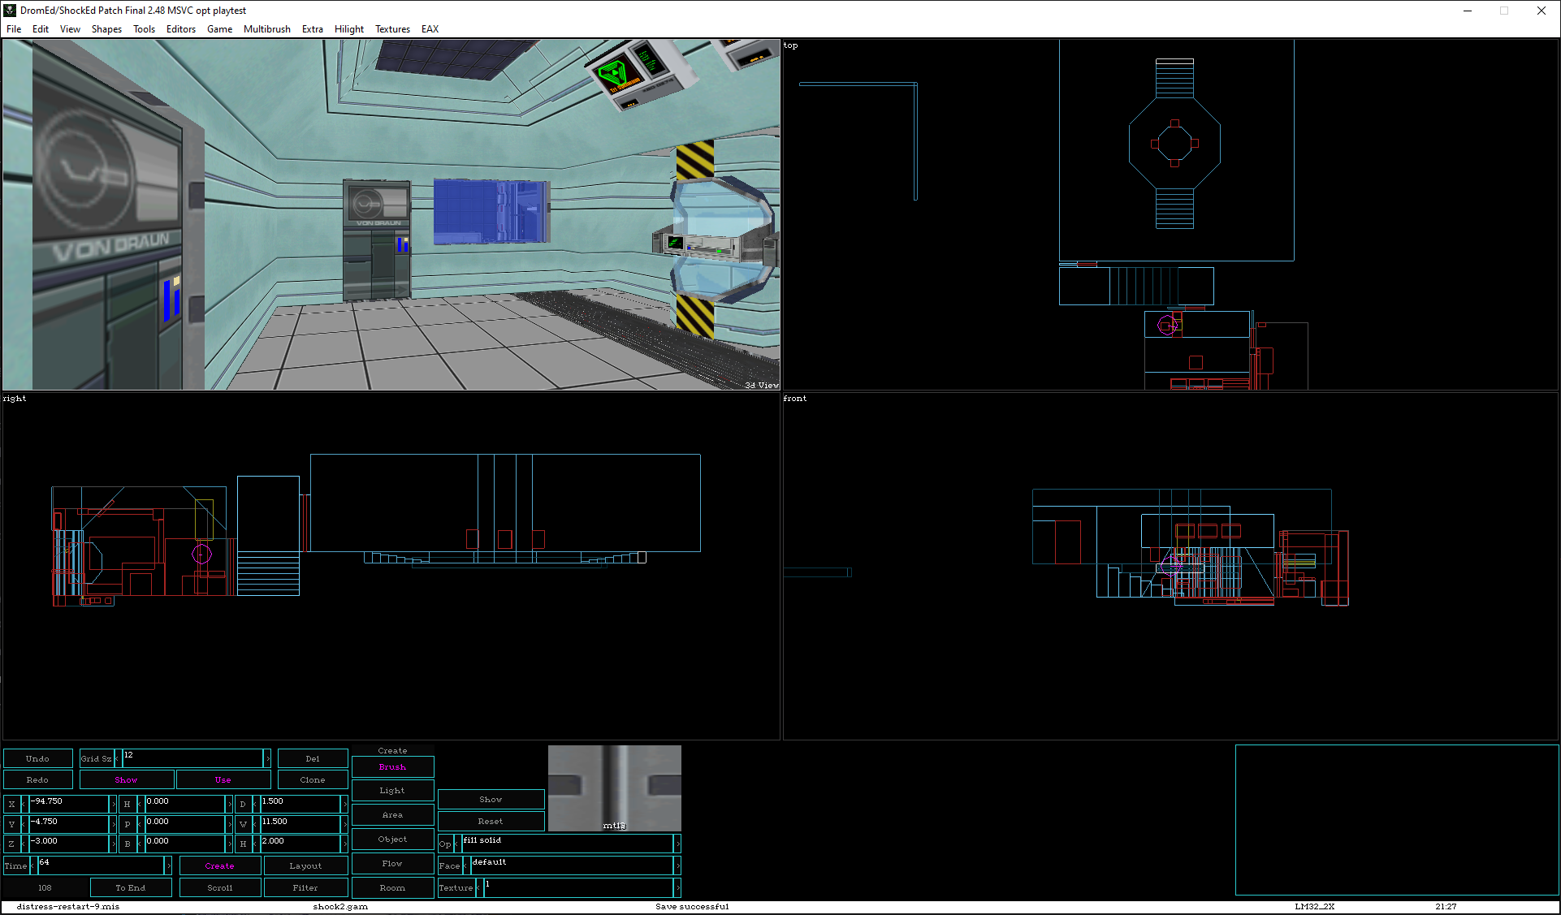The height and width of the screenshot is (915, 1561).
Task: Decrease the X position arrow
Action: [x=24, y=804]
